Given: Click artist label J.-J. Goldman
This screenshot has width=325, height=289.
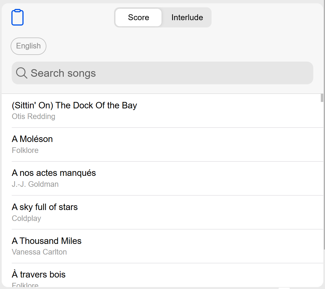Looking at the screenshot, I should [x=35, y=184].
